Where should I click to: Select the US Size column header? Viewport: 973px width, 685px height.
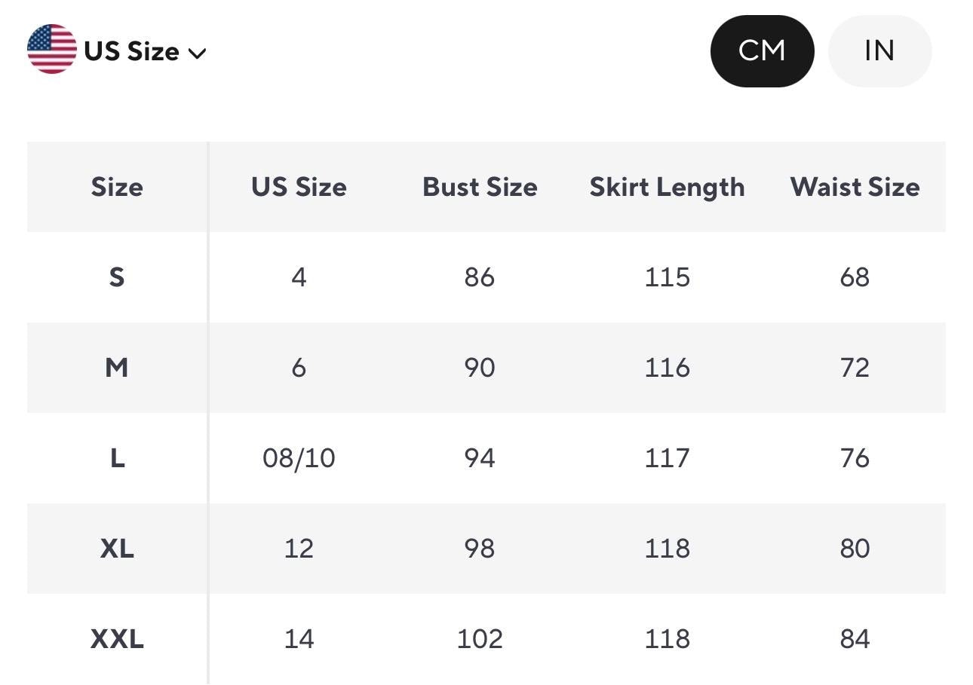[x=299, y=187]
